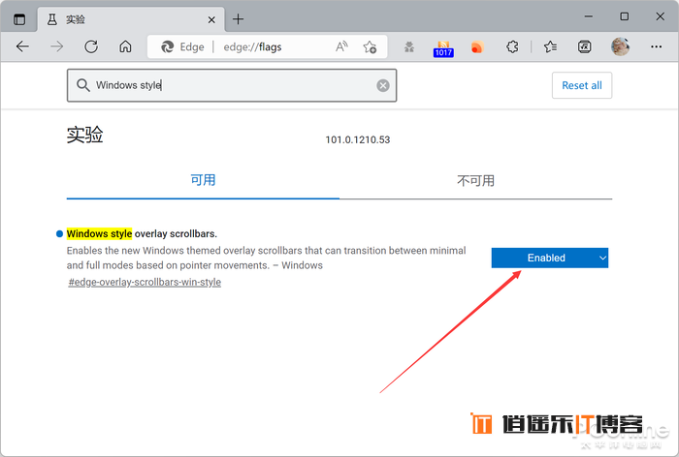Maximize the Edge window

[624, 16]
